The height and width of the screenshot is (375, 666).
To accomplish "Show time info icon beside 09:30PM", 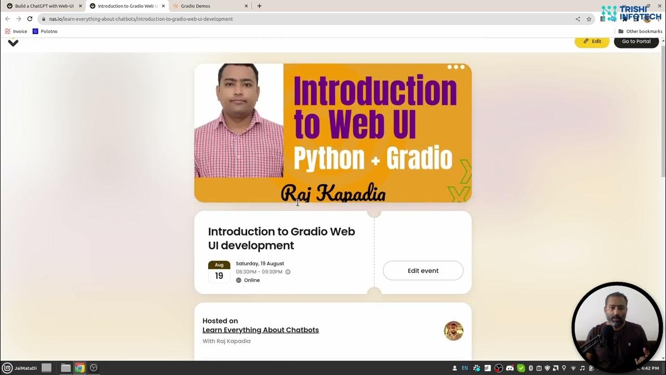I will (x=288, y=272).
